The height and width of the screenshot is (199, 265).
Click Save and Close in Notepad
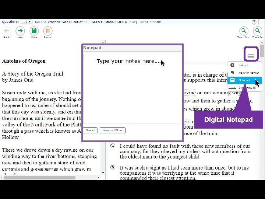(x=112, y=130)
